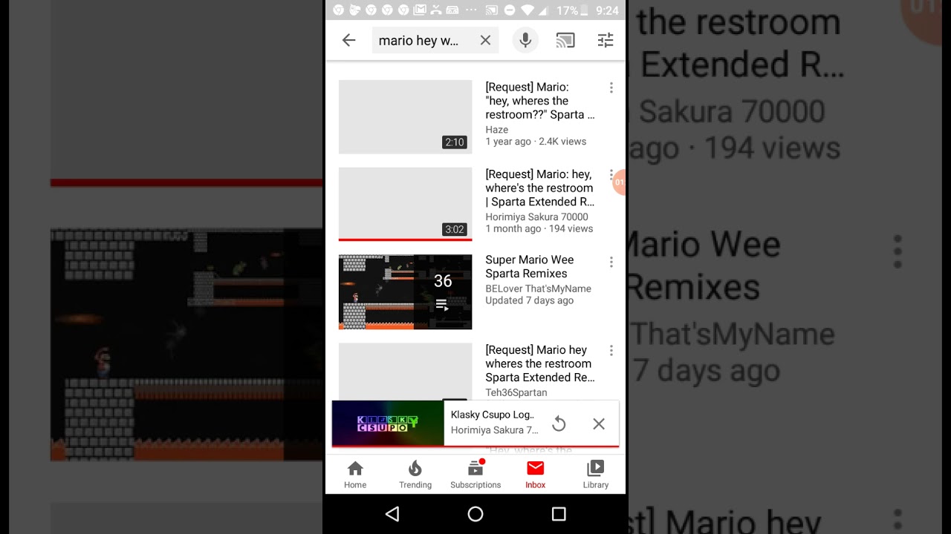Click the 'mario hey w...' search field

point(435,41)
